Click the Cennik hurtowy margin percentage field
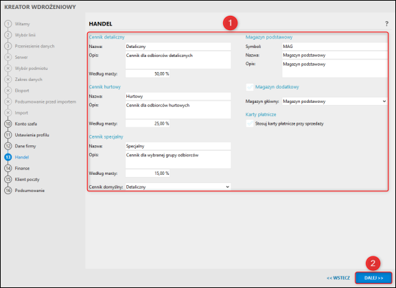Screen dimensions: 396x288 148,123
